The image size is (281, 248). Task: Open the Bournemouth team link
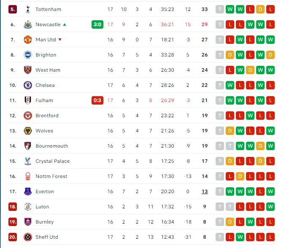coord(51,146)
